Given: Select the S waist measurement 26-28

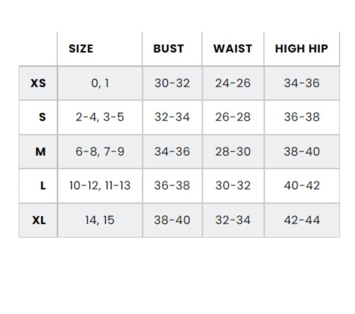Looking at the screenshot, I should (x=233, y=117).
